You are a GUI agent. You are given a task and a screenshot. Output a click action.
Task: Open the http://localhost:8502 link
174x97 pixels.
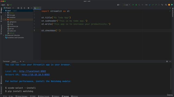[32, 71]
